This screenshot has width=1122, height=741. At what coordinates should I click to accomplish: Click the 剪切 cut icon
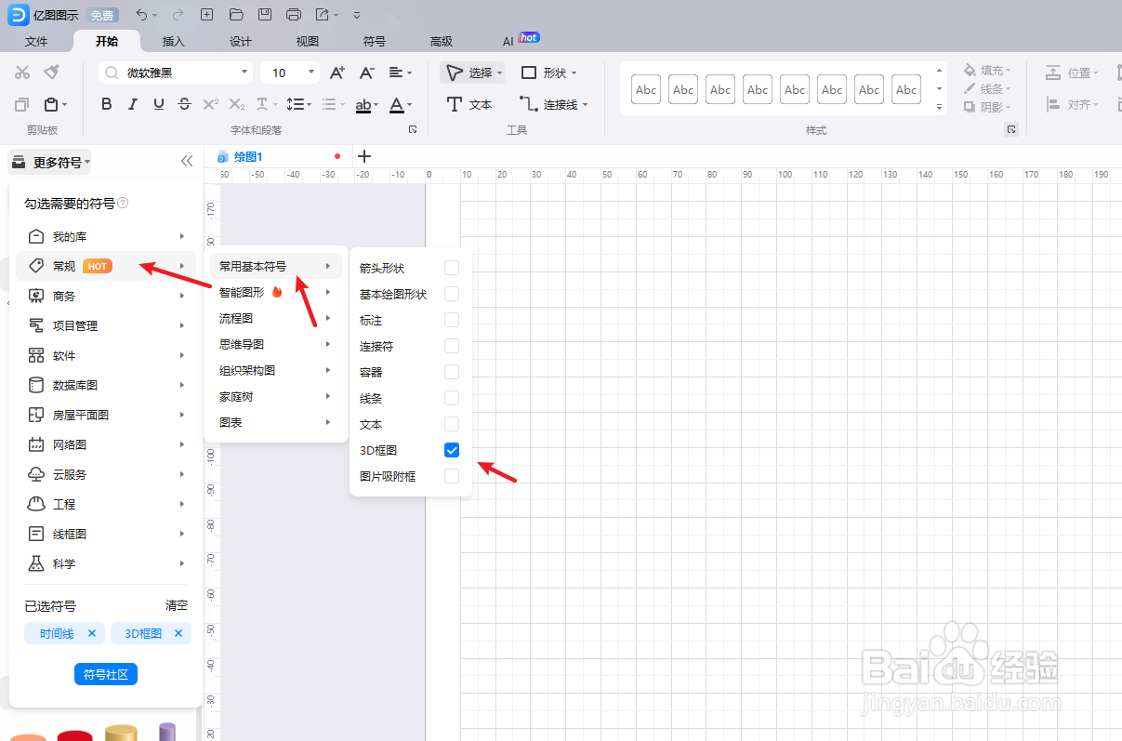click(22, 72)
